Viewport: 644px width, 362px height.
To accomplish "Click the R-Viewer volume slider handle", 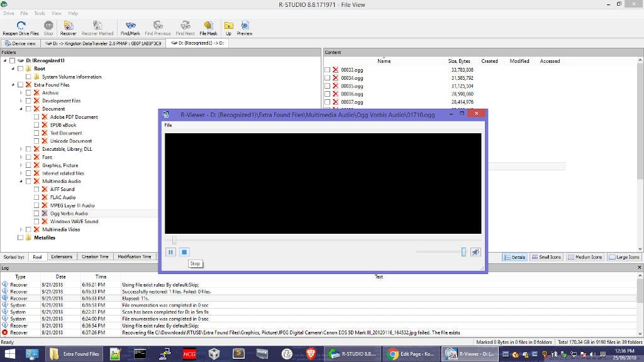I will click(464, 252).
